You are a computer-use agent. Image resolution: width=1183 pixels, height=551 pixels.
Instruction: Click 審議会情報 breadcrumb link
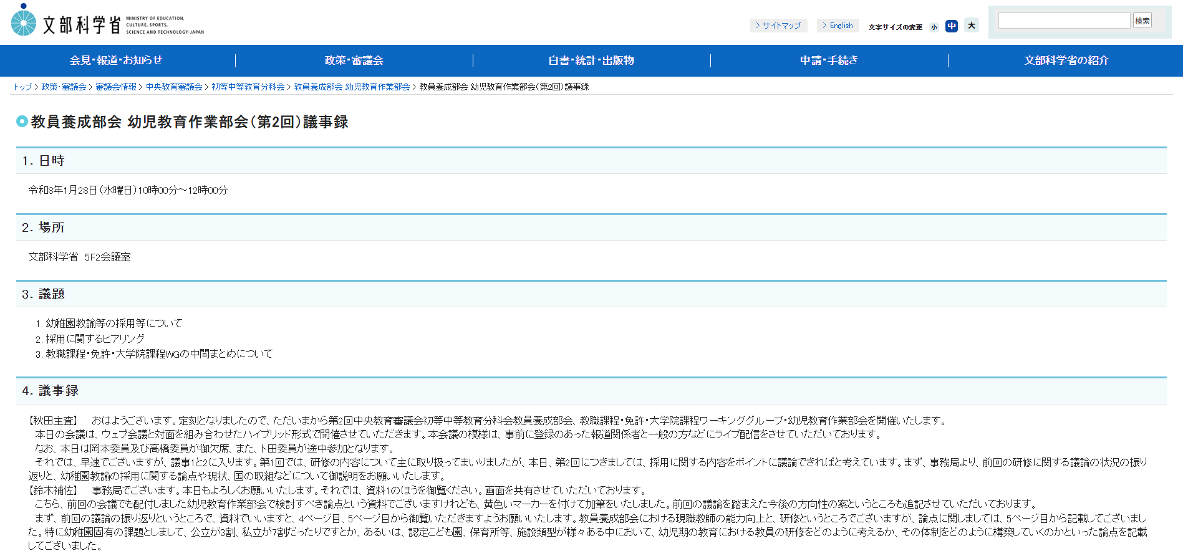click(116, 87)
